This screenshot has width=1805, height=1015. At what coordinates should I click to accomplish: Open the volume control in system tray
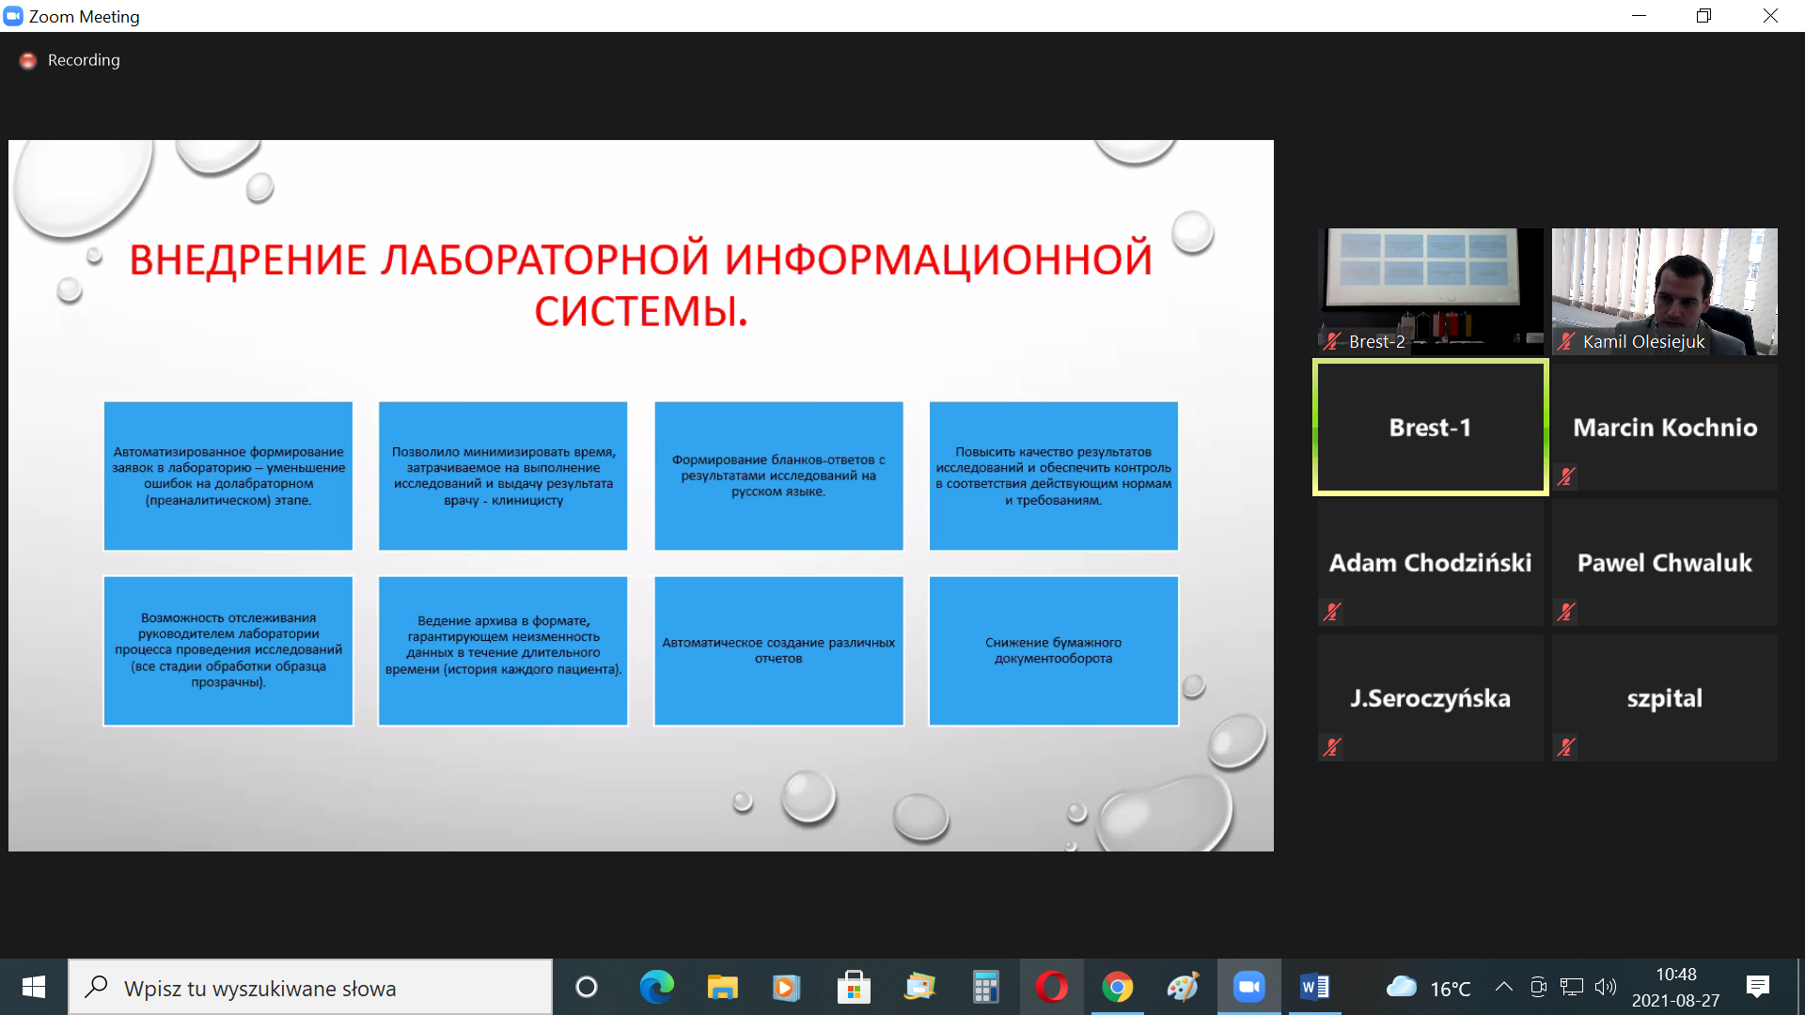pos(1606,987)
